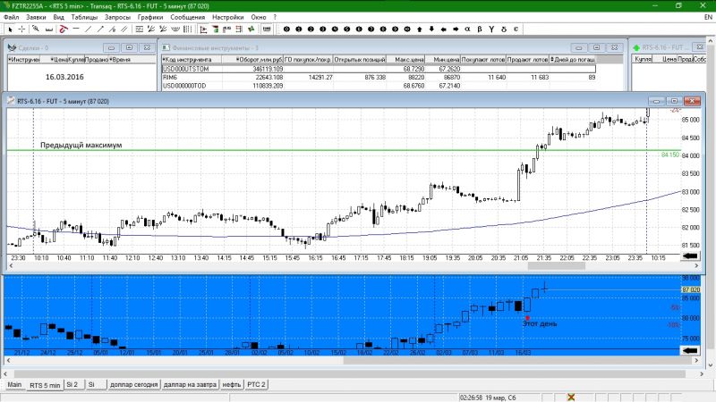Choose the vertical time zones tool
Viewport: 716px width, 402px height.
pos(187,29)
